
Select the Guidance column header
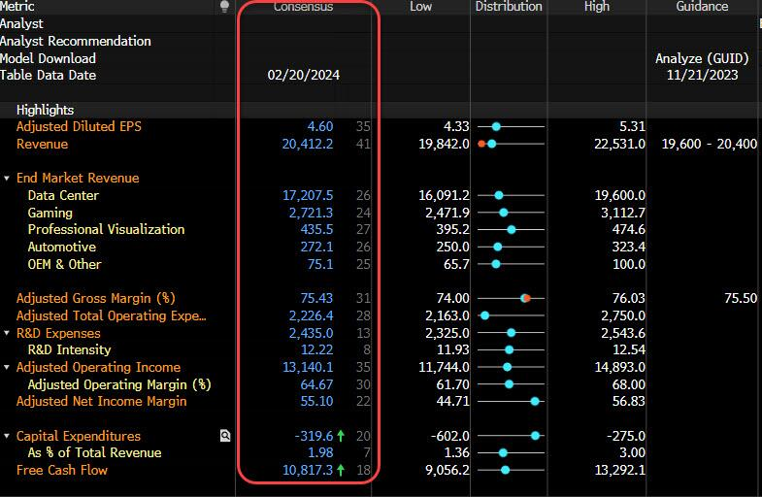702,7
